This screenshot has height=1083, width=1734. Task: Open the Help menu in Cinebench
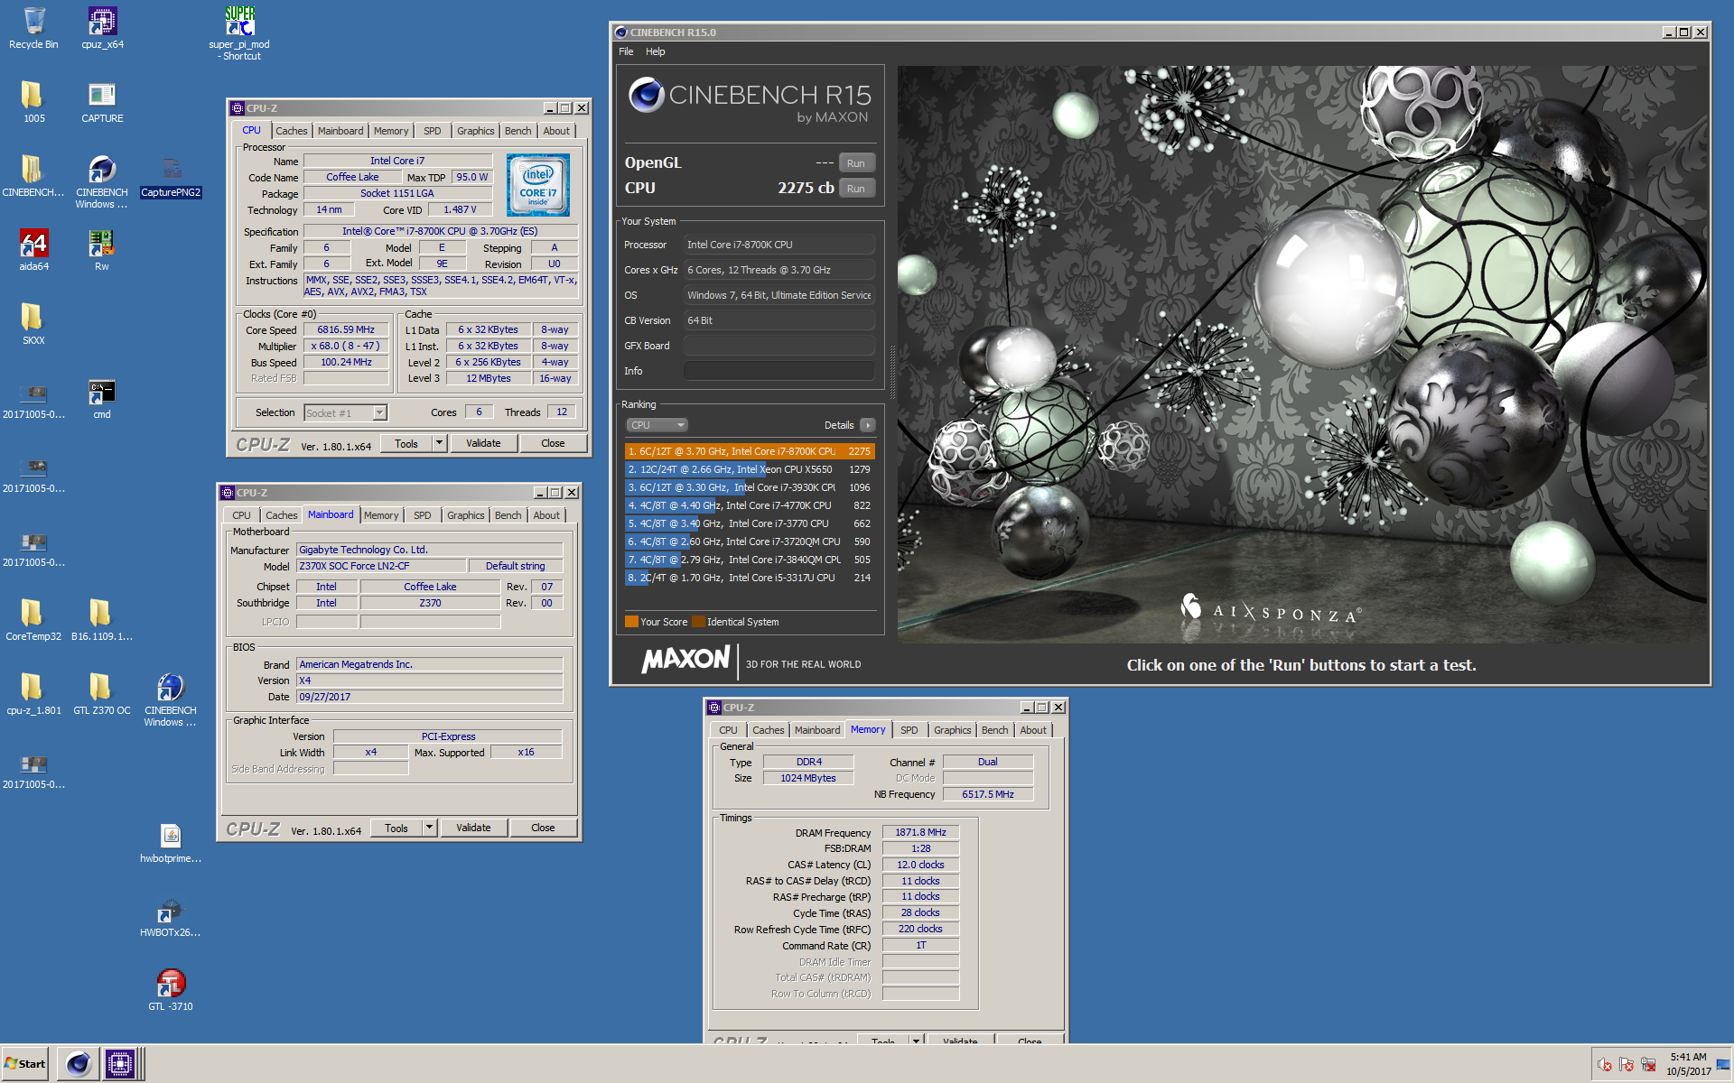(656, 51)
